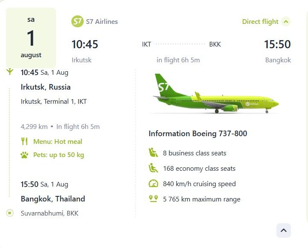Click the S7 Airlines logo icon
308x248 pixels.
77,21
